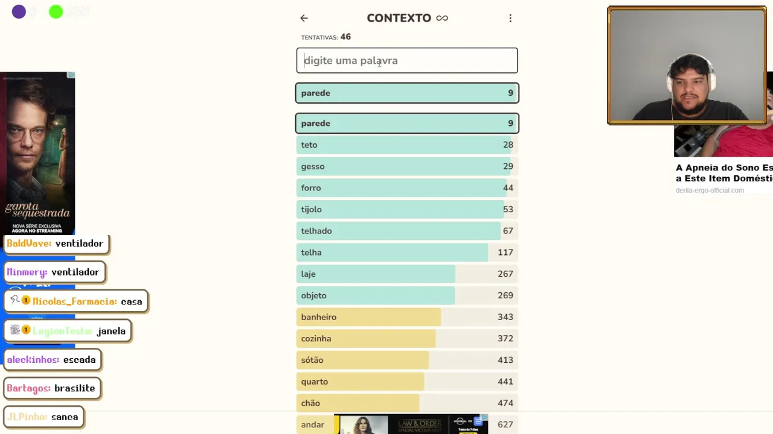
Task: Click the 'gesso' guess row
Action: pos(407,166)
